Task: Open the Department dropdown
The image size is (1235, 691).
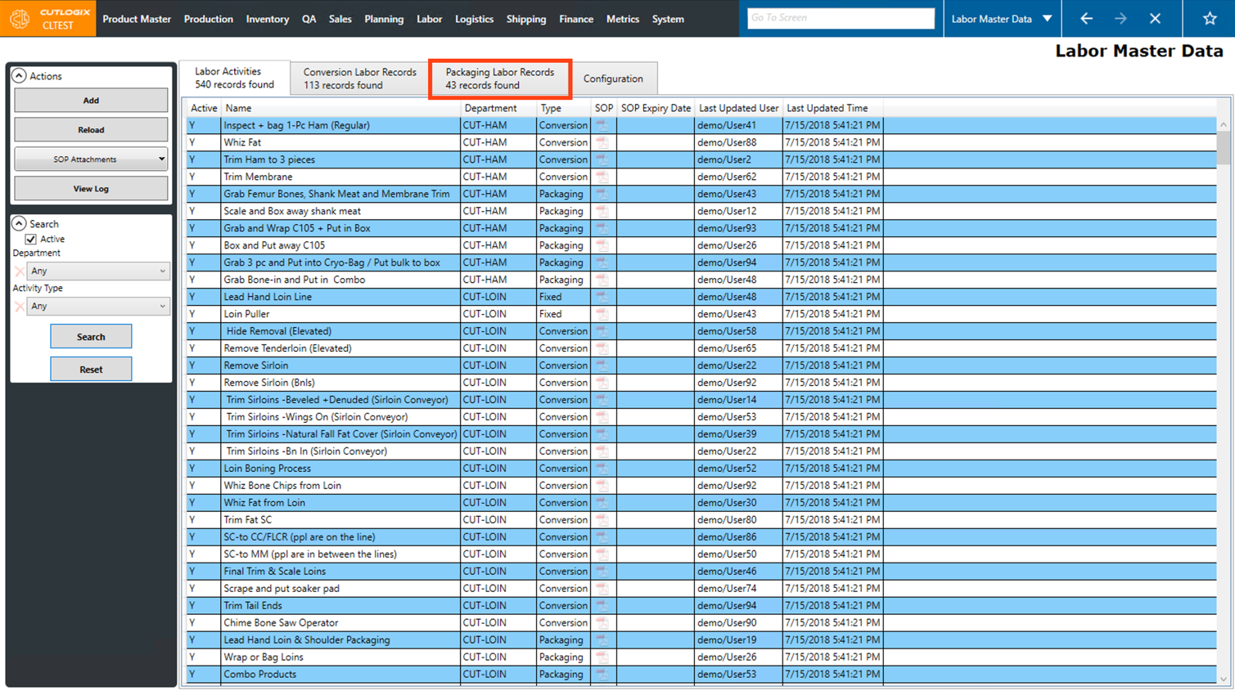Action: [97, 271]
